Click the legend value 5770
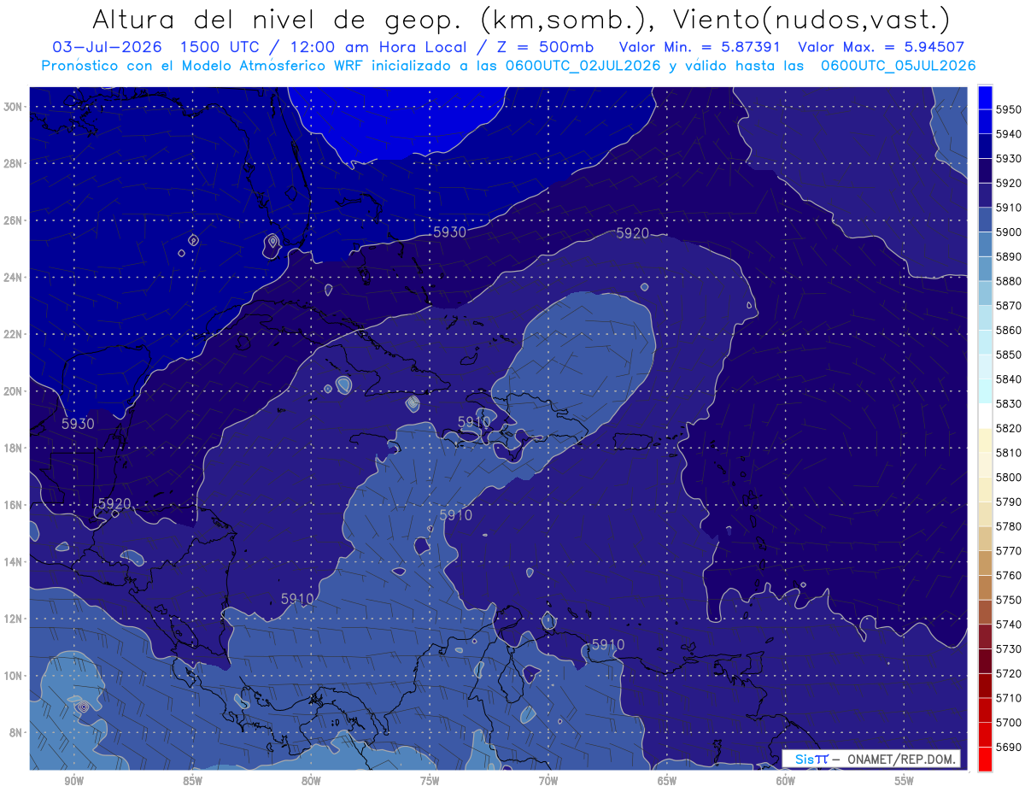 tap(1010, 551)
